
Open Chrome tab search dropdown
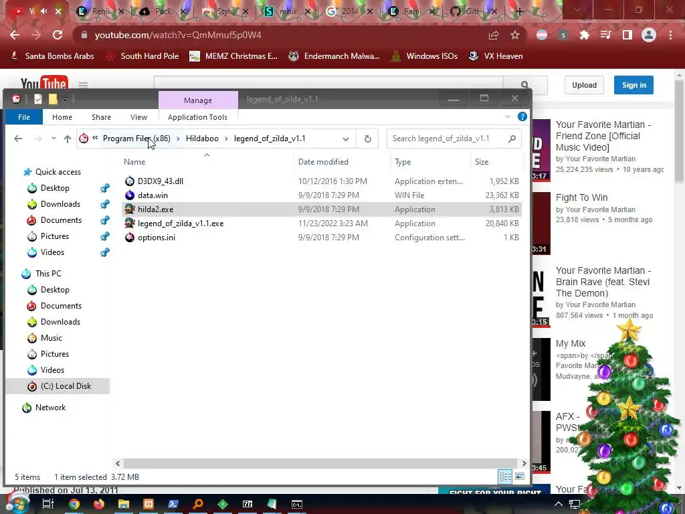(x=577, y=9)
